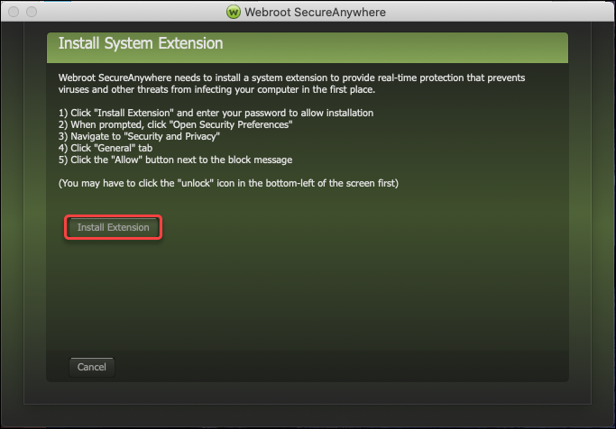Click the blank panel area right of Install Extension
This screenshot has width=616, height=429.
(361, 227)
